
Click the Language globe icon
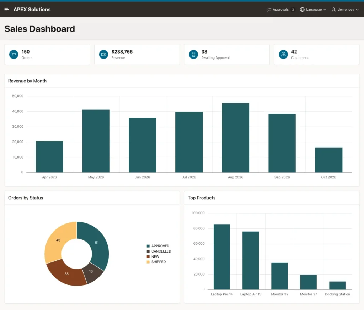point(302,10)
